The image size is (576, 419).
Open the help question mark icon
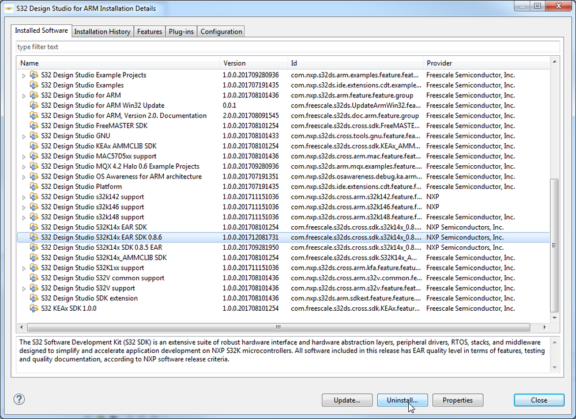pos(19,399)
